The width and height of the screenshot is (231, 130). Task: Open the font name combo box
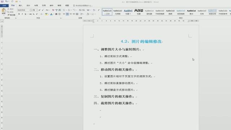pos(24,10)
